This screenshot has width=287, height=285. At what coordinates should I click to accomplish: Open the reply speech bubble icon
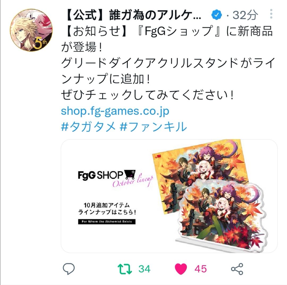click(69, 269)
